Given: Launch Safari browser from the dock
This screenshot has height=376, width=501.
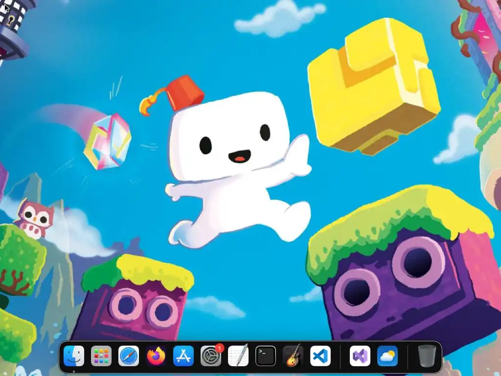Looking at the screenshot, I should click(129, 356).
